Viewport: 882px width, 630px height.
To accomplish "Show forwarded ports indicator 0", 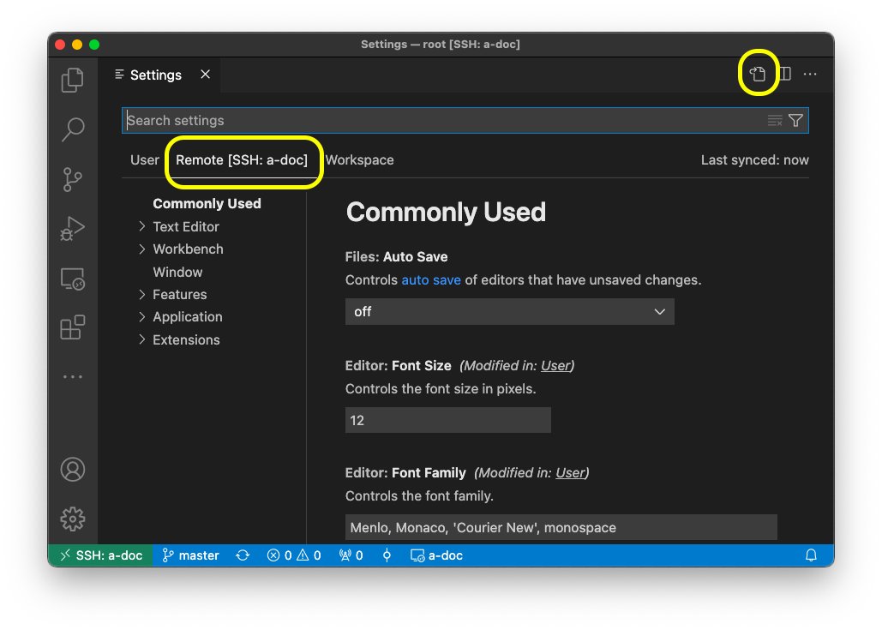I will tap(351, 555).
